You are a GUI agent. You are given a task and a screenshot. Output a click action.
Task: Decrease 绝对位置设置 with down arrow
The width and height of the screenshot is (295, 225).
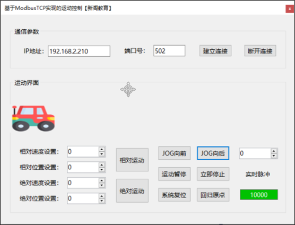point(102,201)
